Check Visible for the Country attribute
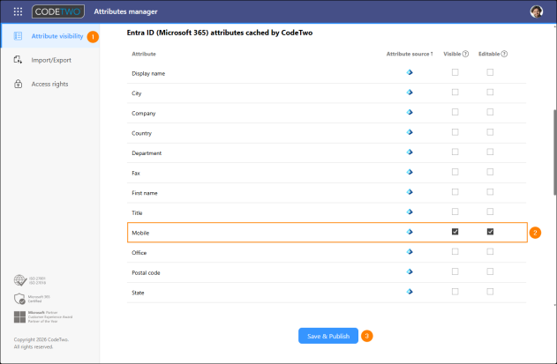Screen dimensions: 557x364 click(x=455, y=132)
